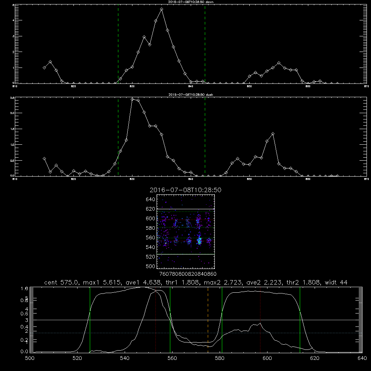Click right green dashed line in dawn plot
Viewport: 371px width, 371px height.
click(x=205, y=44)
